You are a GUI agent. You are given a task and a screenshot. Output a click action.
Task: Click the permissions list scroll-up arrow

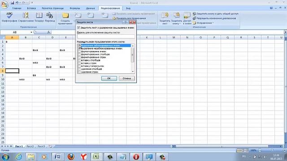133,46
